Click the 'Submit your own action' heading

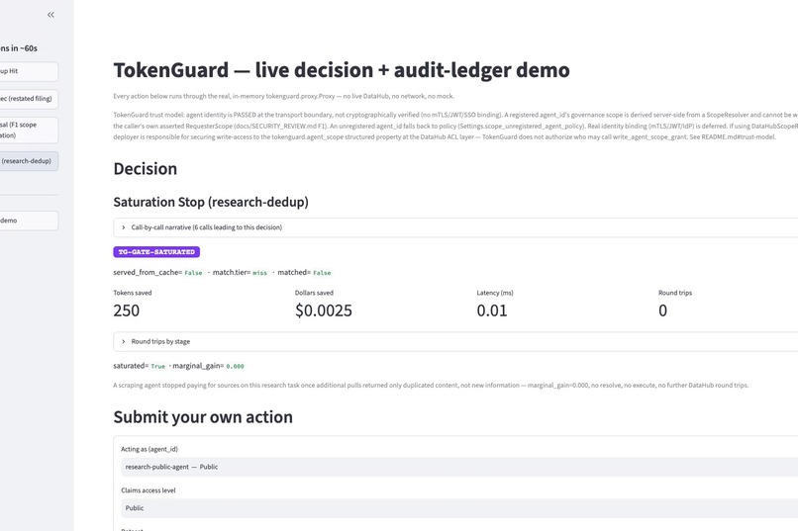(x=203, y=417)
